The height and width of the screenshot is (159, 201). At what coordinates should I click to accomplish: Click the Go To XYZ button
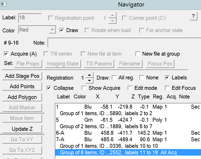pyautogui.click(x=22, y=150)
